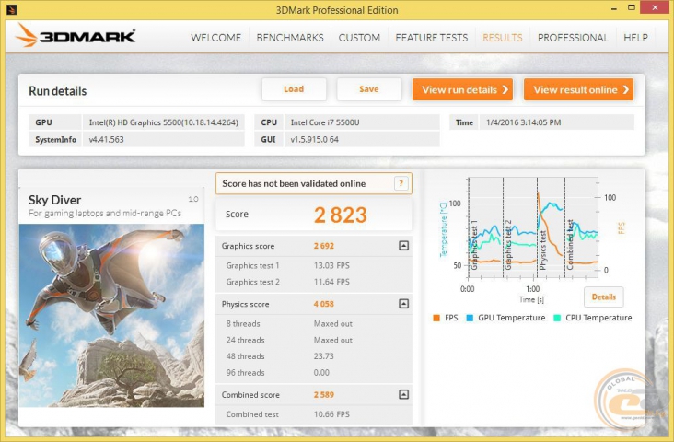Click the FPS and temperature chart
This screenshot has height=442, width=674.
(532, 228)
